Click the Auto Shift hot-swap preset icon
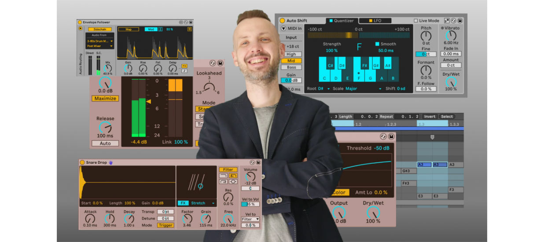Screen dimensions: 544x242 pyautogui.click(x=453, y=21)
